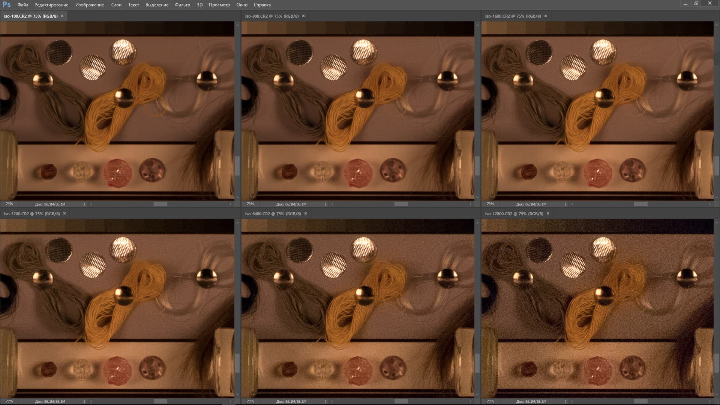Click zoom percentage field in iso-100 window
This screenshot has width=720, height=405.
pyautogui.click(x=9, y=204)
